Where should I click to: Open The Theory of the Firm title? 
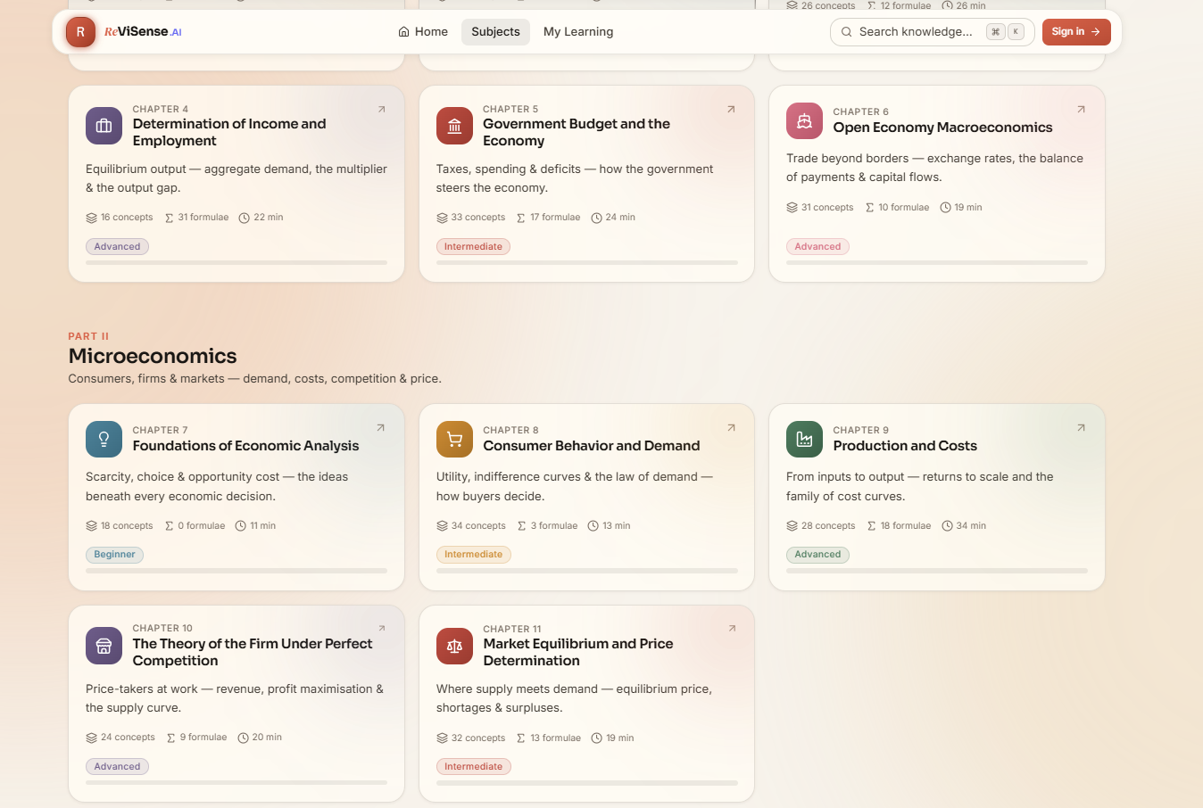tap(253, 652)
